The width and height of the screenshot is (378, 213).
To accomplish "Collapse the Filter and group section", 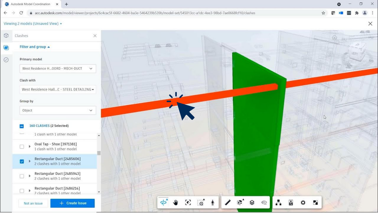I will click(34, 47).
